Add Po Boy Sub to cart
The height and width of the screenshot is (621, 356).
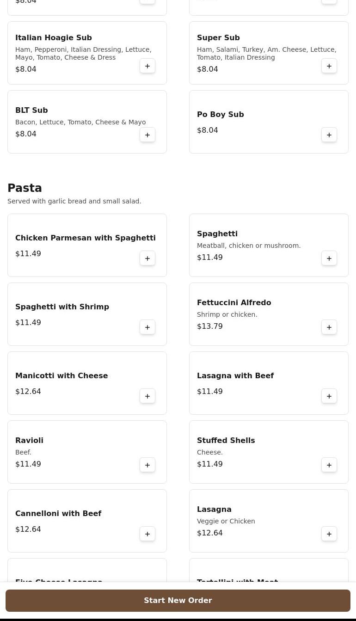pyautogui.click(x=329, y=135)
